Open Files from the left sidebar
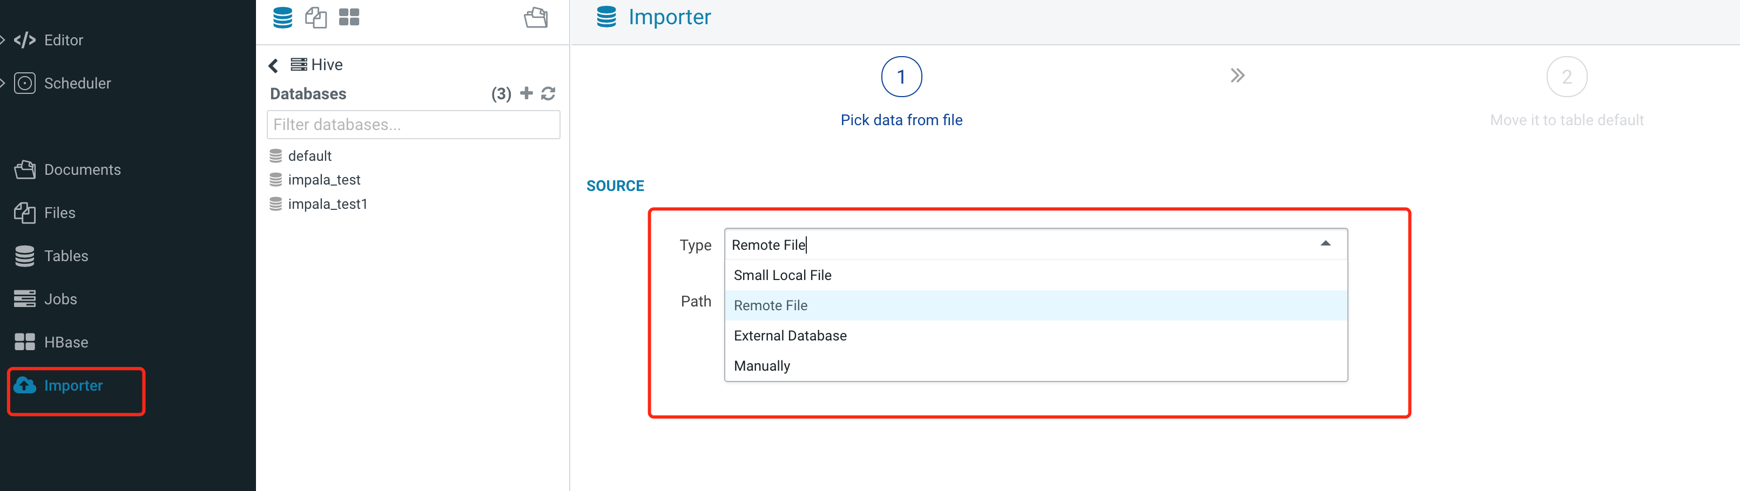This screenshot has height=491, width=1740. [59, 213]
